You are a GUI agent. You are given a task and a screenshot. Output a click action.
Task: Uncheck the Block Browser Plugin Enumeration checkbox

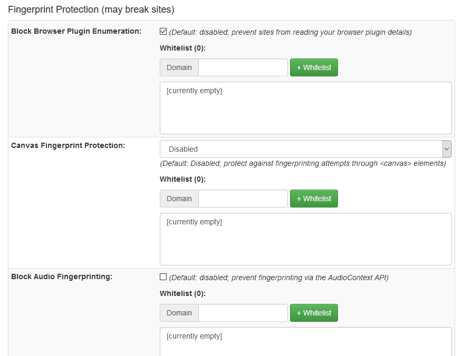(x=163, y=32)
